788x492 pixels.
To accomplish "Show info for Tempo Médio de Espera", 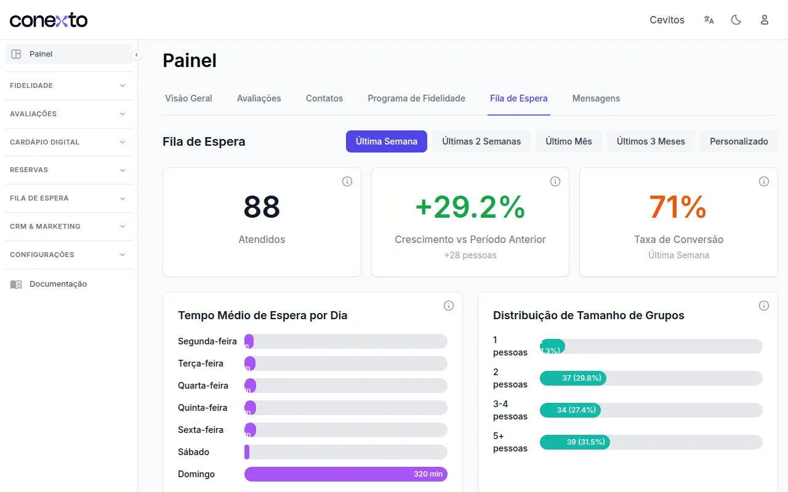I will [x=449, y=306].
